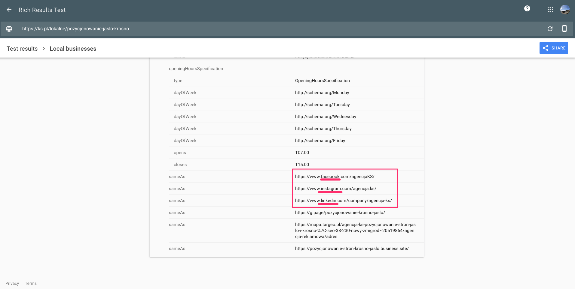Select the Local businesses breadcrumb

(x=73, y=49)
